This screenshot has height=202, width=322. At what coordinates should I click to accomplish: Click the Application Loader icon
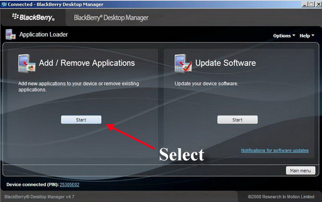pyautogui.click(x=11, y=34)
